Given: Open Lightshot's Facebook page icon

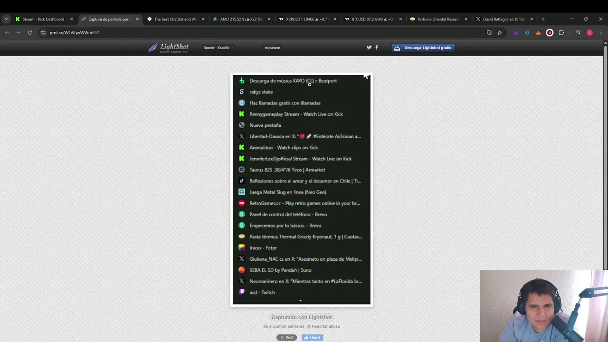Looking at the screenshot, I should (x=377, y=47).
